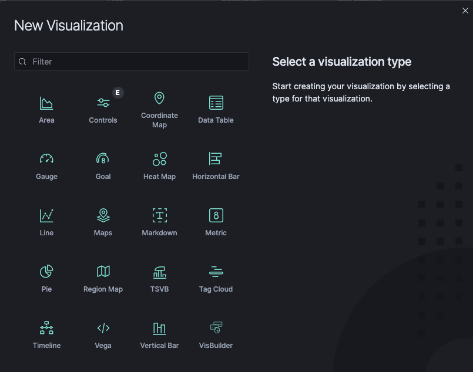
Task: Select the Region Map visualization
Action: click(103, 278)
